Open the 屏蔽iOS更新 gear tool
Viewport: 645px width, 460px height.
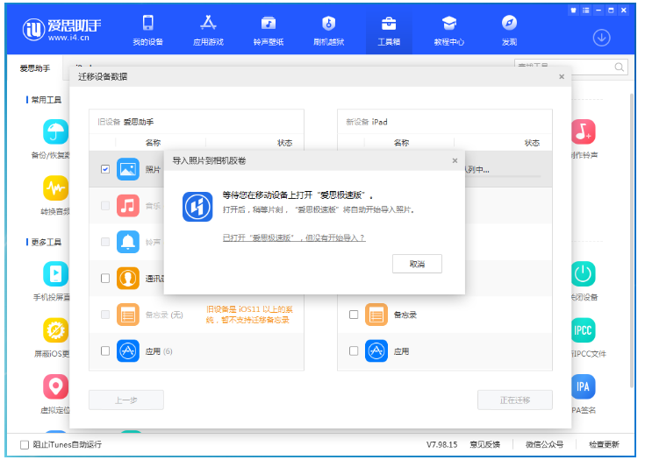click(55, 329)
